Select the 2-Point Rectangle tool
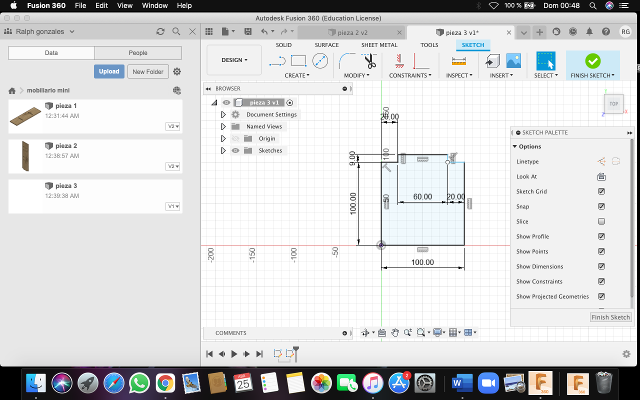 (x=298, y=61)
